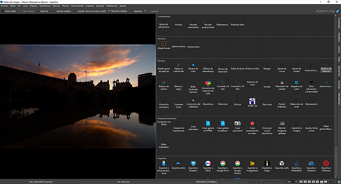Export image to Onedrive
The height and width of the screenshot is (184, 341).
point(311,166)
